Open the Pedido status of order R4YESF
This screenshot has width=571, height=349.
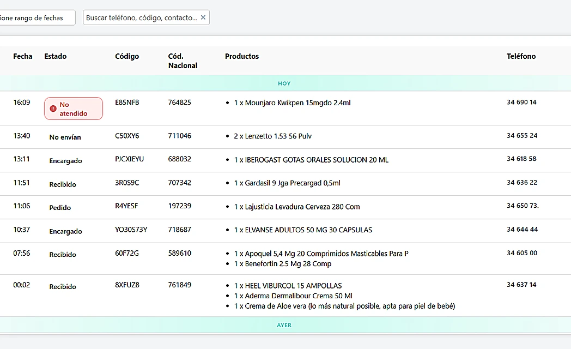click(x=60, y=207)
